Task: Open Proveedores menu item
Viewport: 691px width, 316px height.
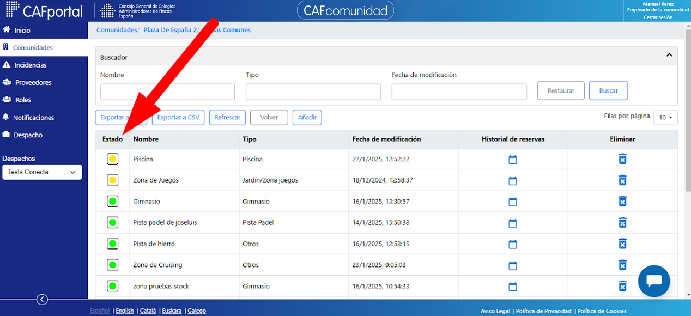Action: pyautogui.click(x=33, y=83)
